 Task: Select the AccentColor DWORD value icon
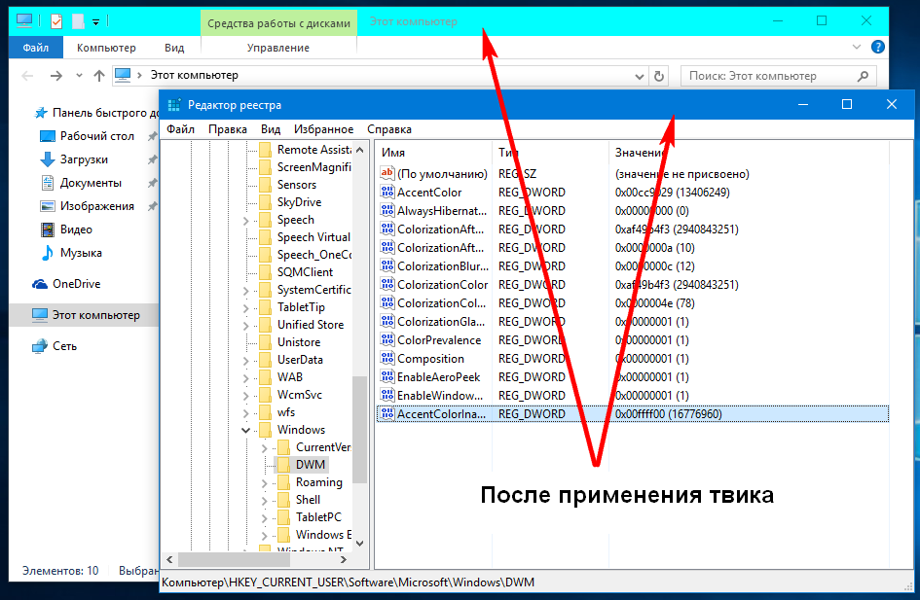tap(387, 193)
